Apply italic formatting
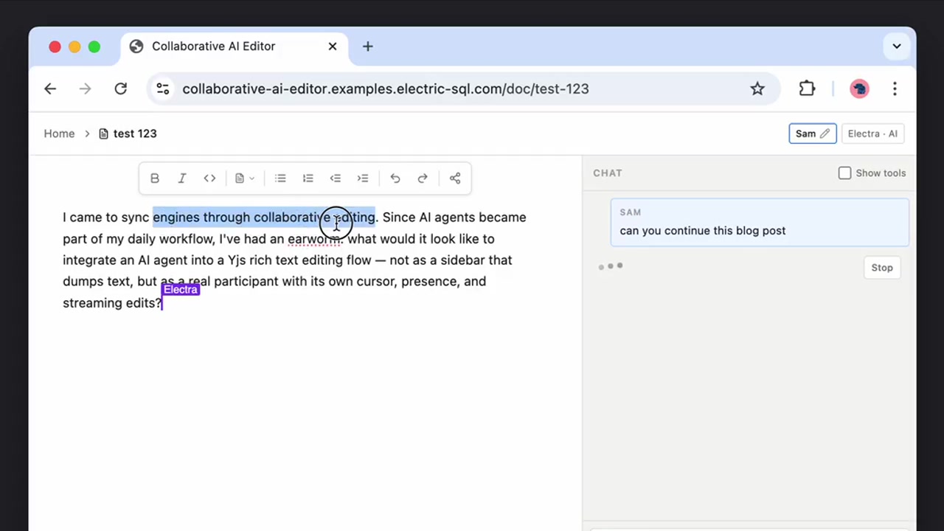Image resolution: width=944 pixels, height=531 pixels. point(181,178)
